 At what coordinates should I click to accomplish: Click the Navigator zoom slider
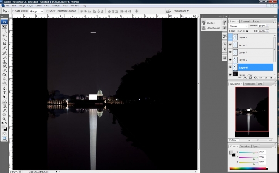click(258, 140)
